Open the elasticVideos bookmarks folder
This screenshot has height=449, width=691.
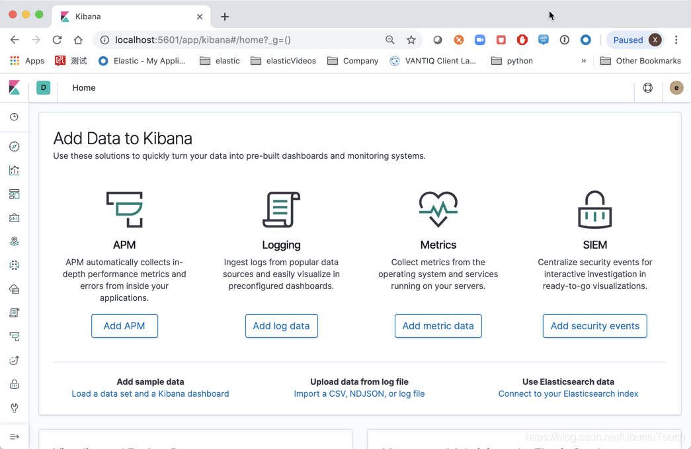pos(284,61)
